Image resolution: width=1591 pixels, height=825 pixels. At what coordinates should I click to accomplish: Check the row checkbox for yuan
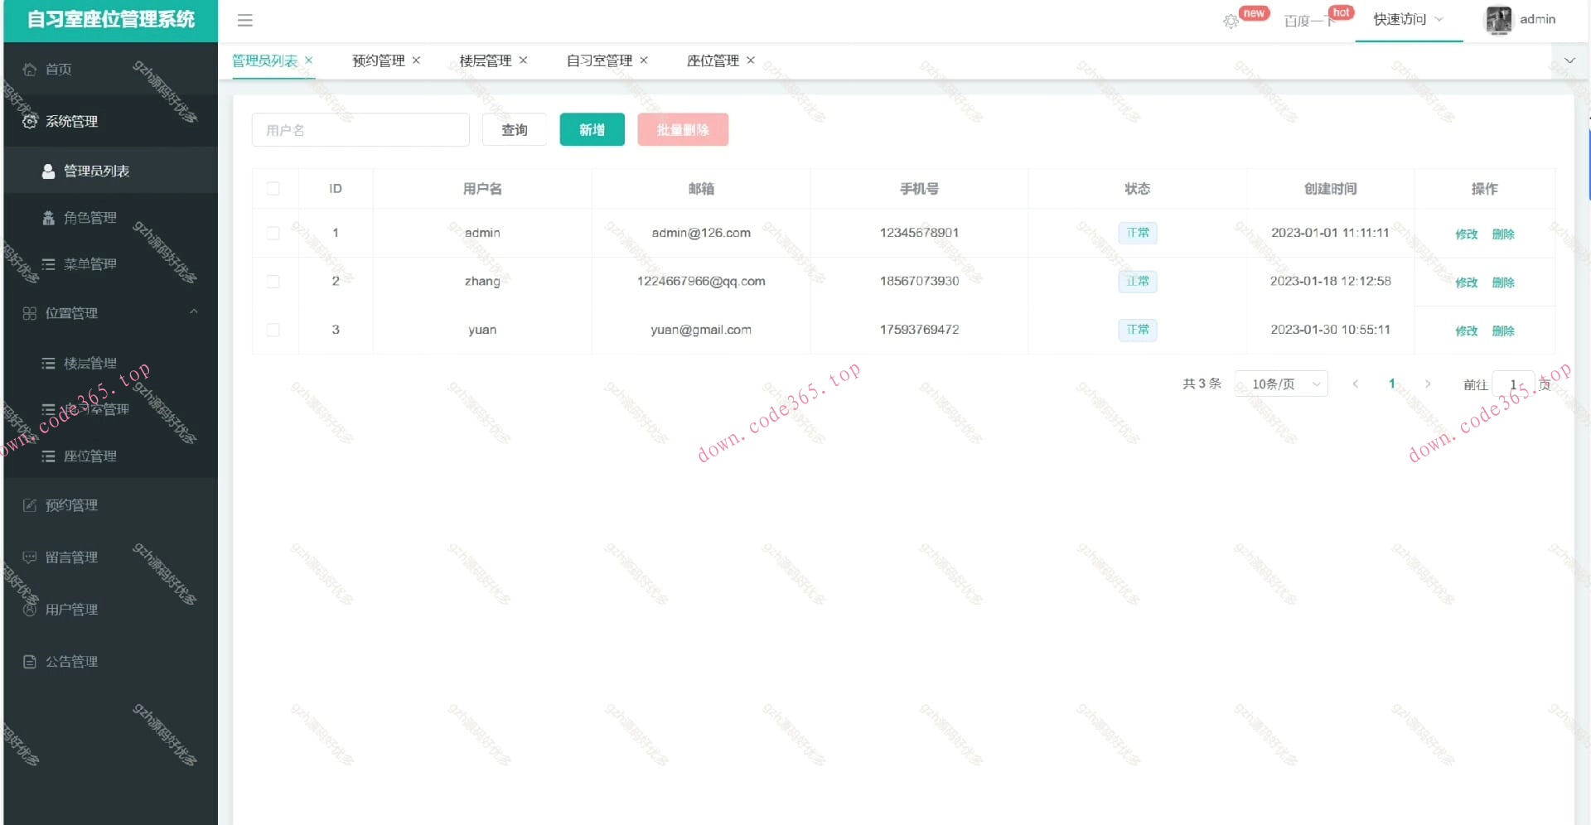tap(273, 330)
